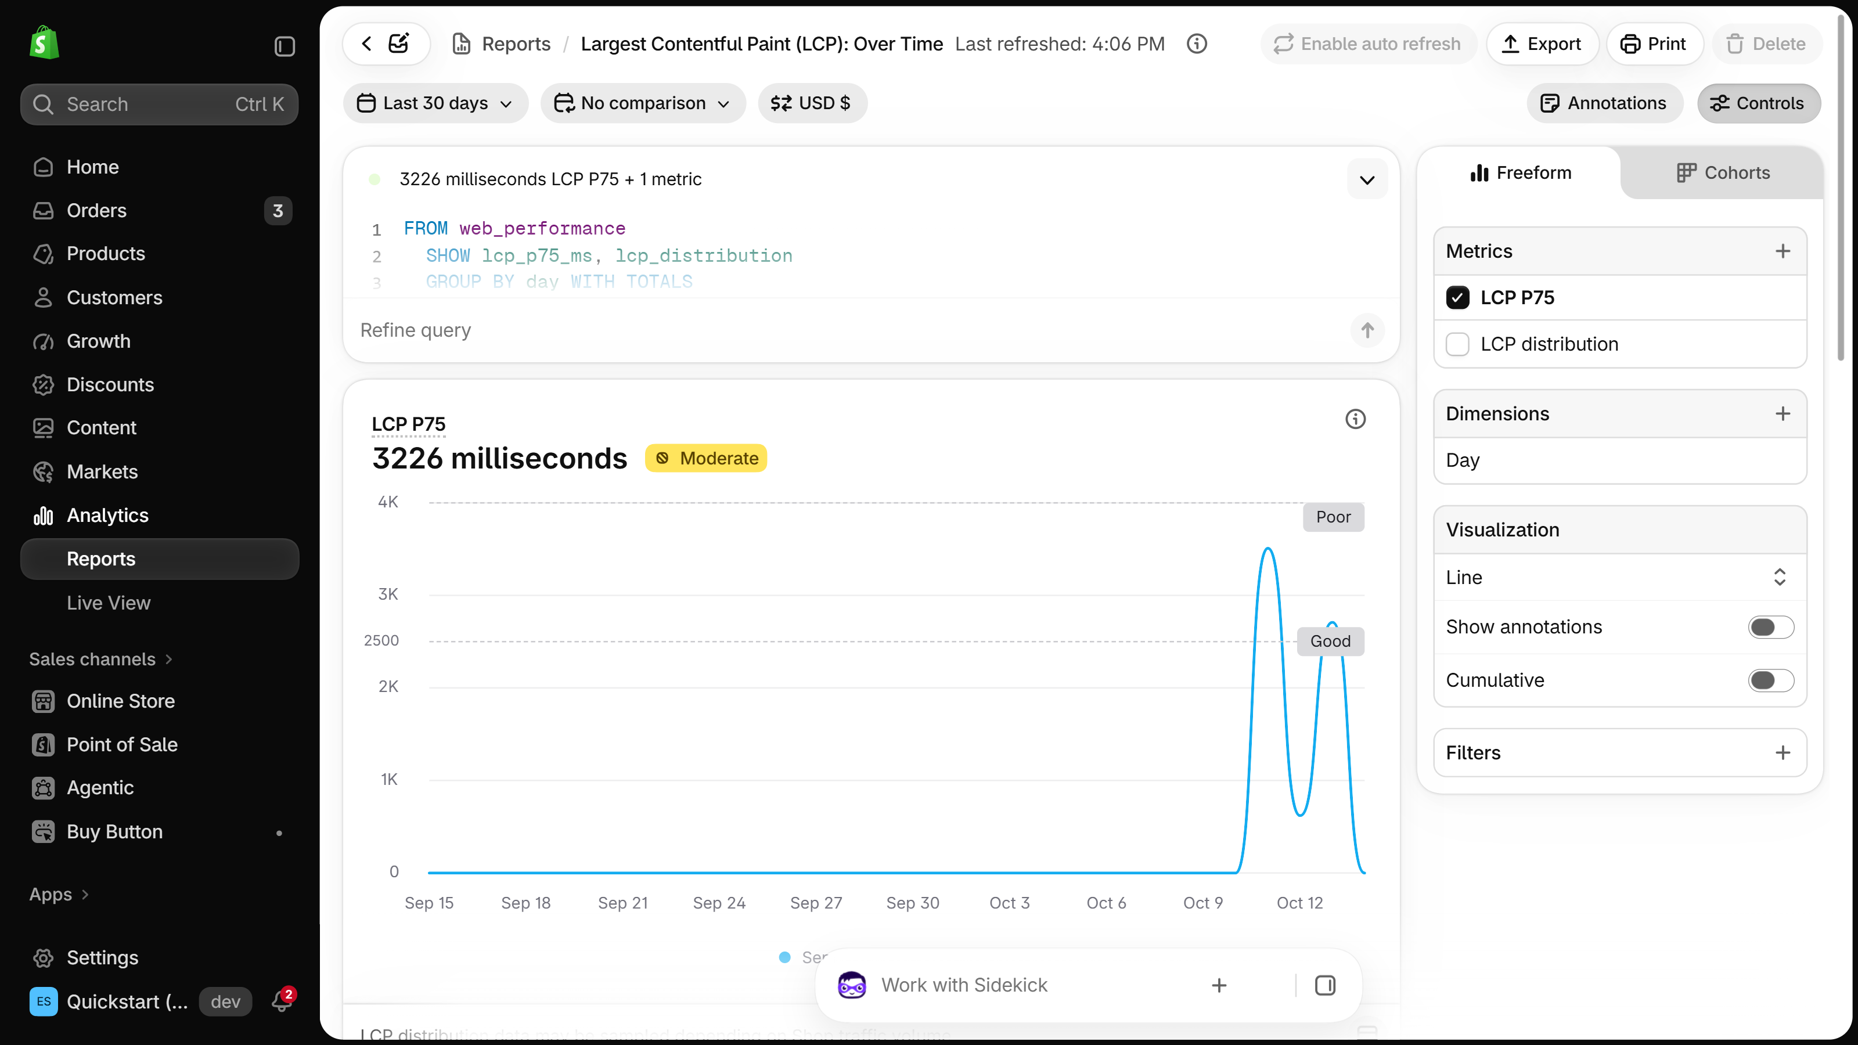Screen dimensions: 1858x1045
Task: Click the page vertical scrollbar
Action: pyautogui.click(x=1839, y=188)
